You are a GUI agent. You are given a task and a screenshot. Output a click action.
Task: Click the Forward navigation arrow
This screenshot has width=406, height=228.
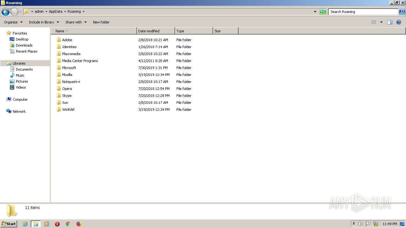(x=14, y=12)
